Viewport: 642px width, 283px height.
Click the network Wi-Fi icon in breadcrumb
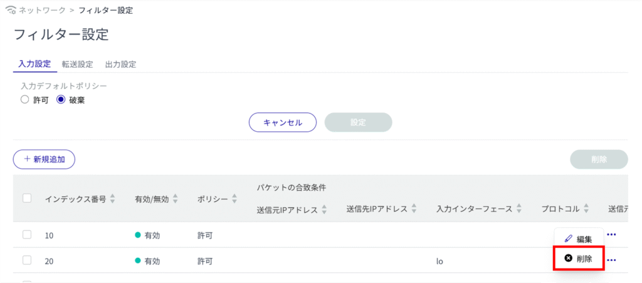tap(10, 11)
